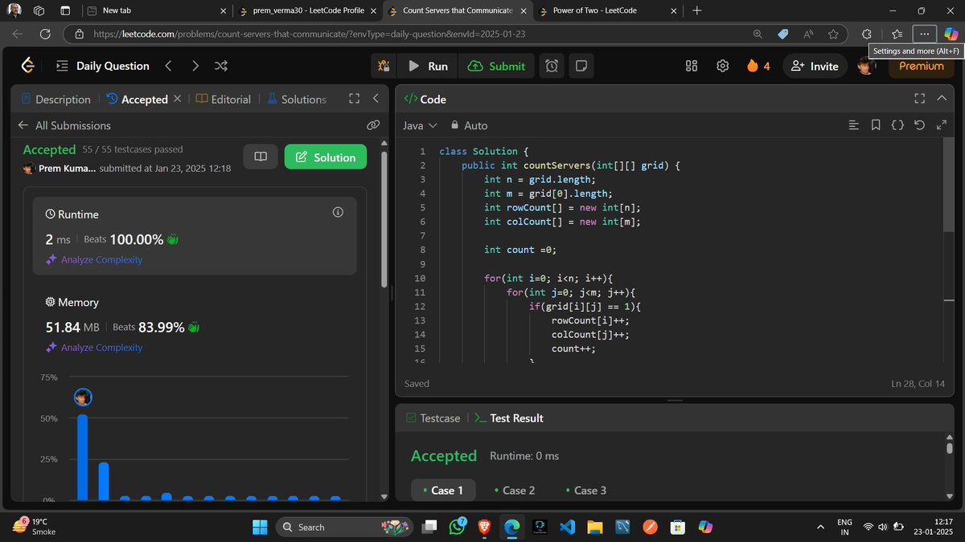Open the debugger icon left of Run
Viewport: 965px width, 542px height.
click(384, 66)
